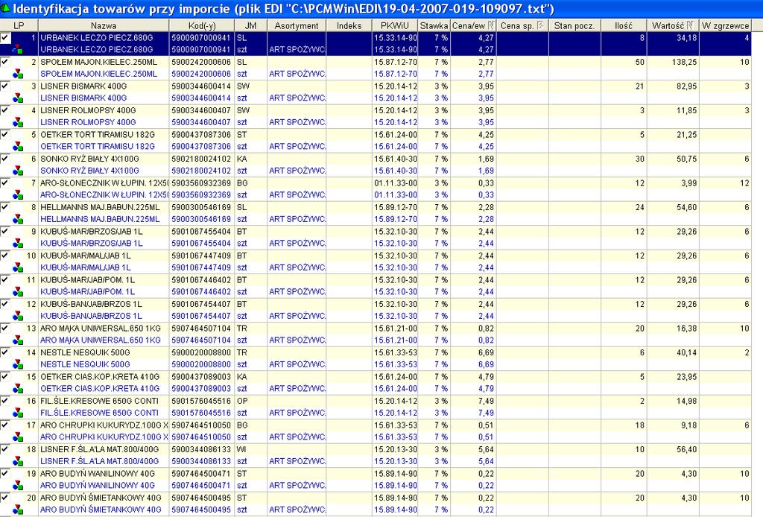Toggle the checkbox for row 13 ARO MĄKA UNIWERSAL.

coord(5,329)
